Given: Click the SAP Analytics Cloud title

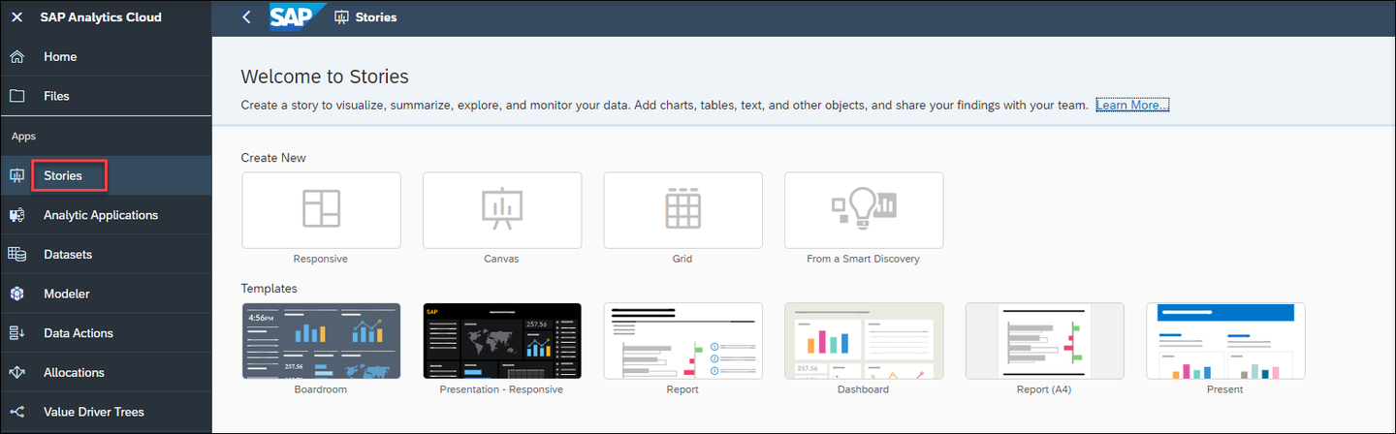Looking at the screenshot, I should pyautogui.click(x=101, y=17).
